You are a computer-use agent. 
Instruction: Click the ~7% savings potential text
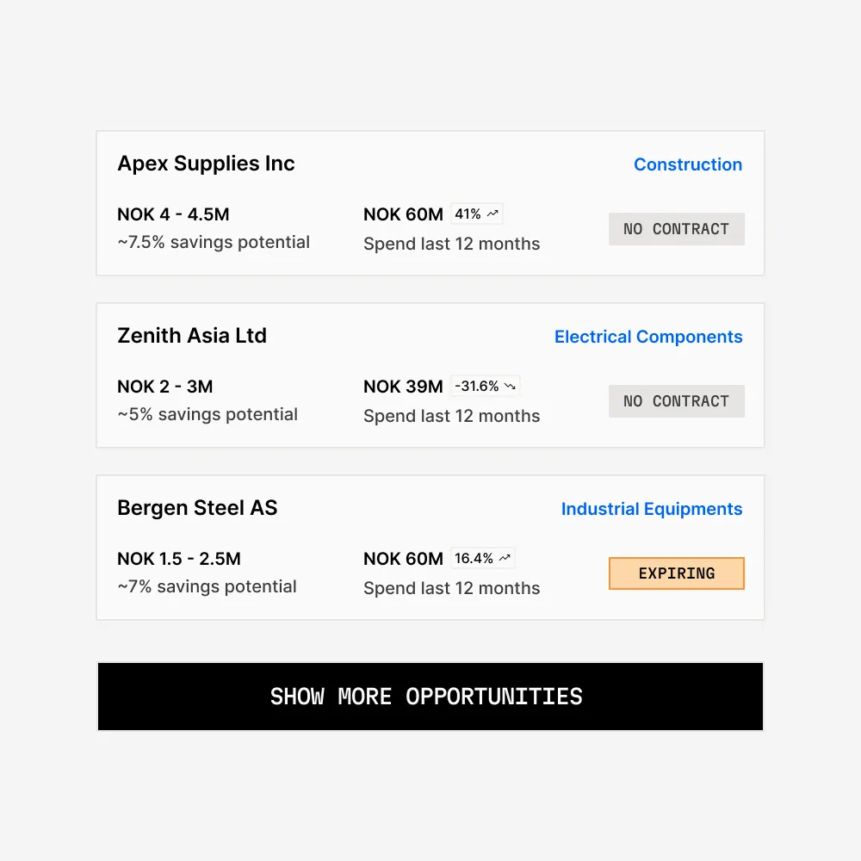tap(207, 586)
